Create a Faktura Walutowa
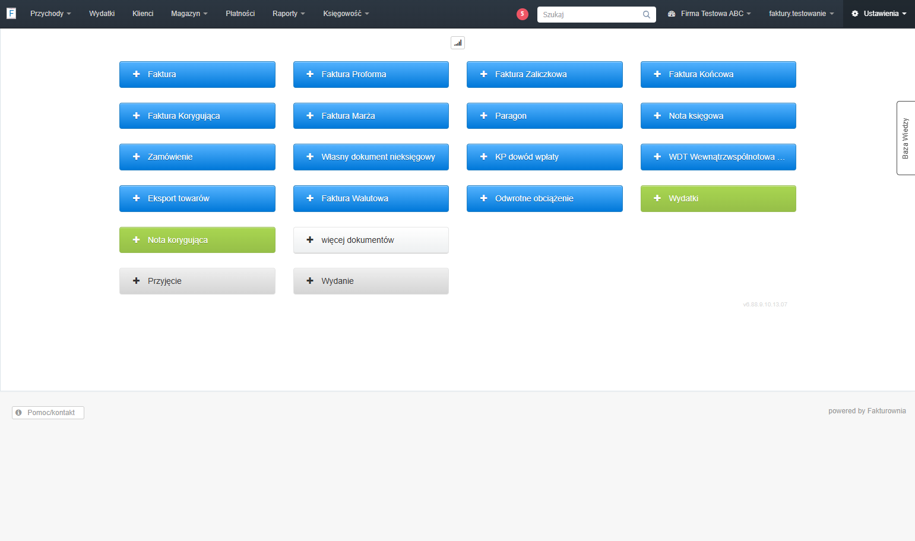The height and width of the screenshot is (541, 915). 371,198
